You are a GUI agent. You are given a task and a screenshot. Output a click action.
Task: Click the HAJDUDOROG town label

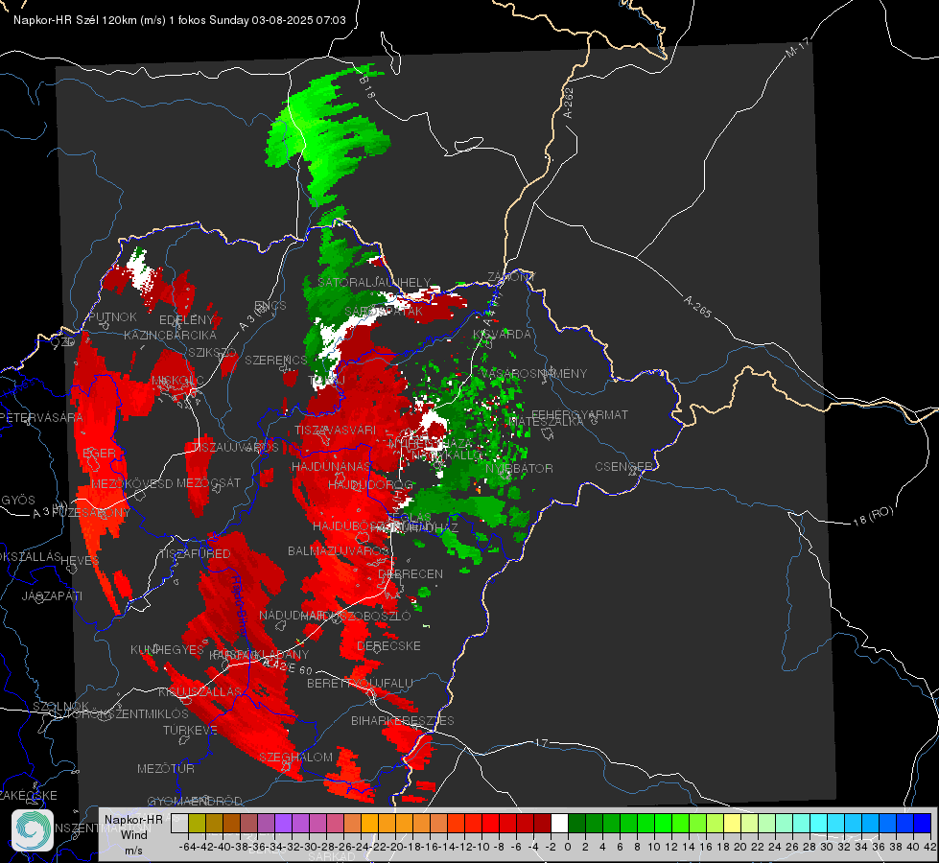point(370,484)
